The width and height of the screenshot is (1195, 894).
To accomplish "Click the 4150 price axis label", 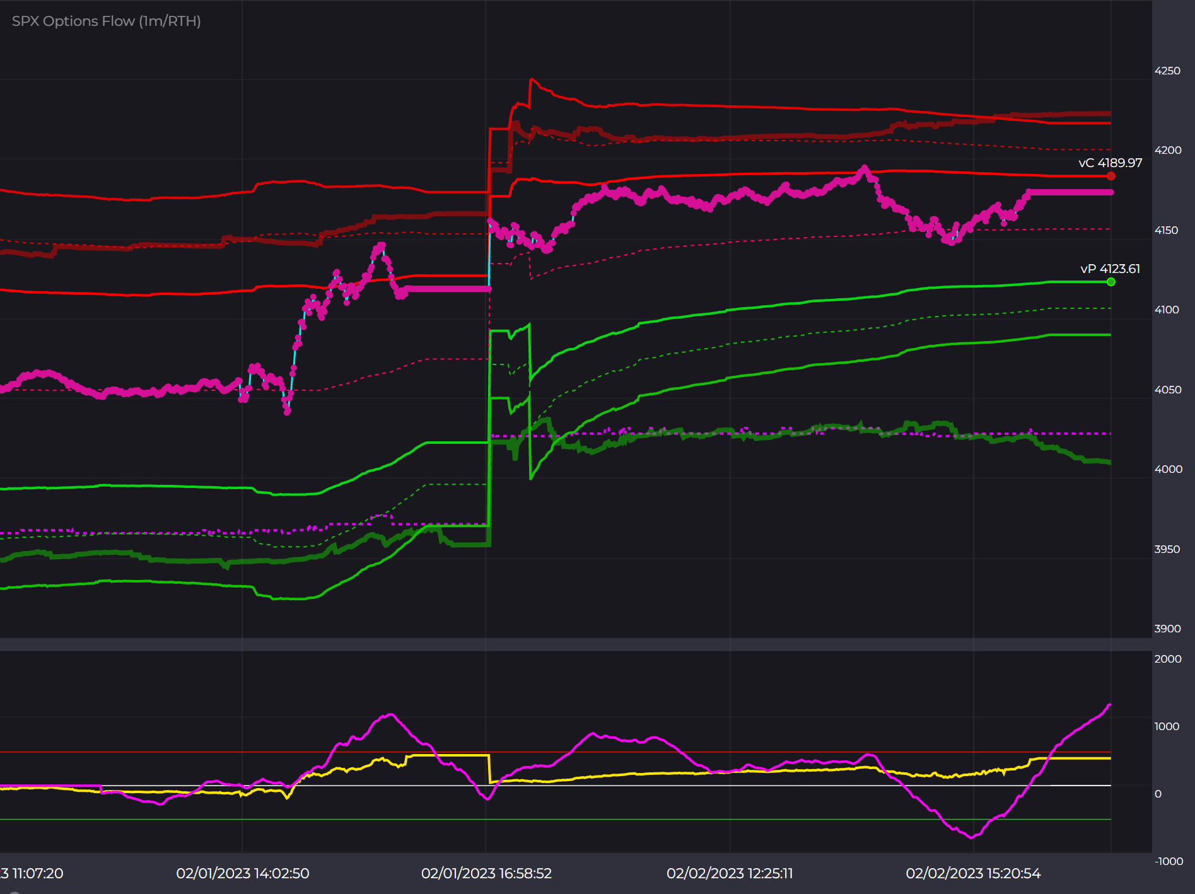I will [x=1166, y=230].
